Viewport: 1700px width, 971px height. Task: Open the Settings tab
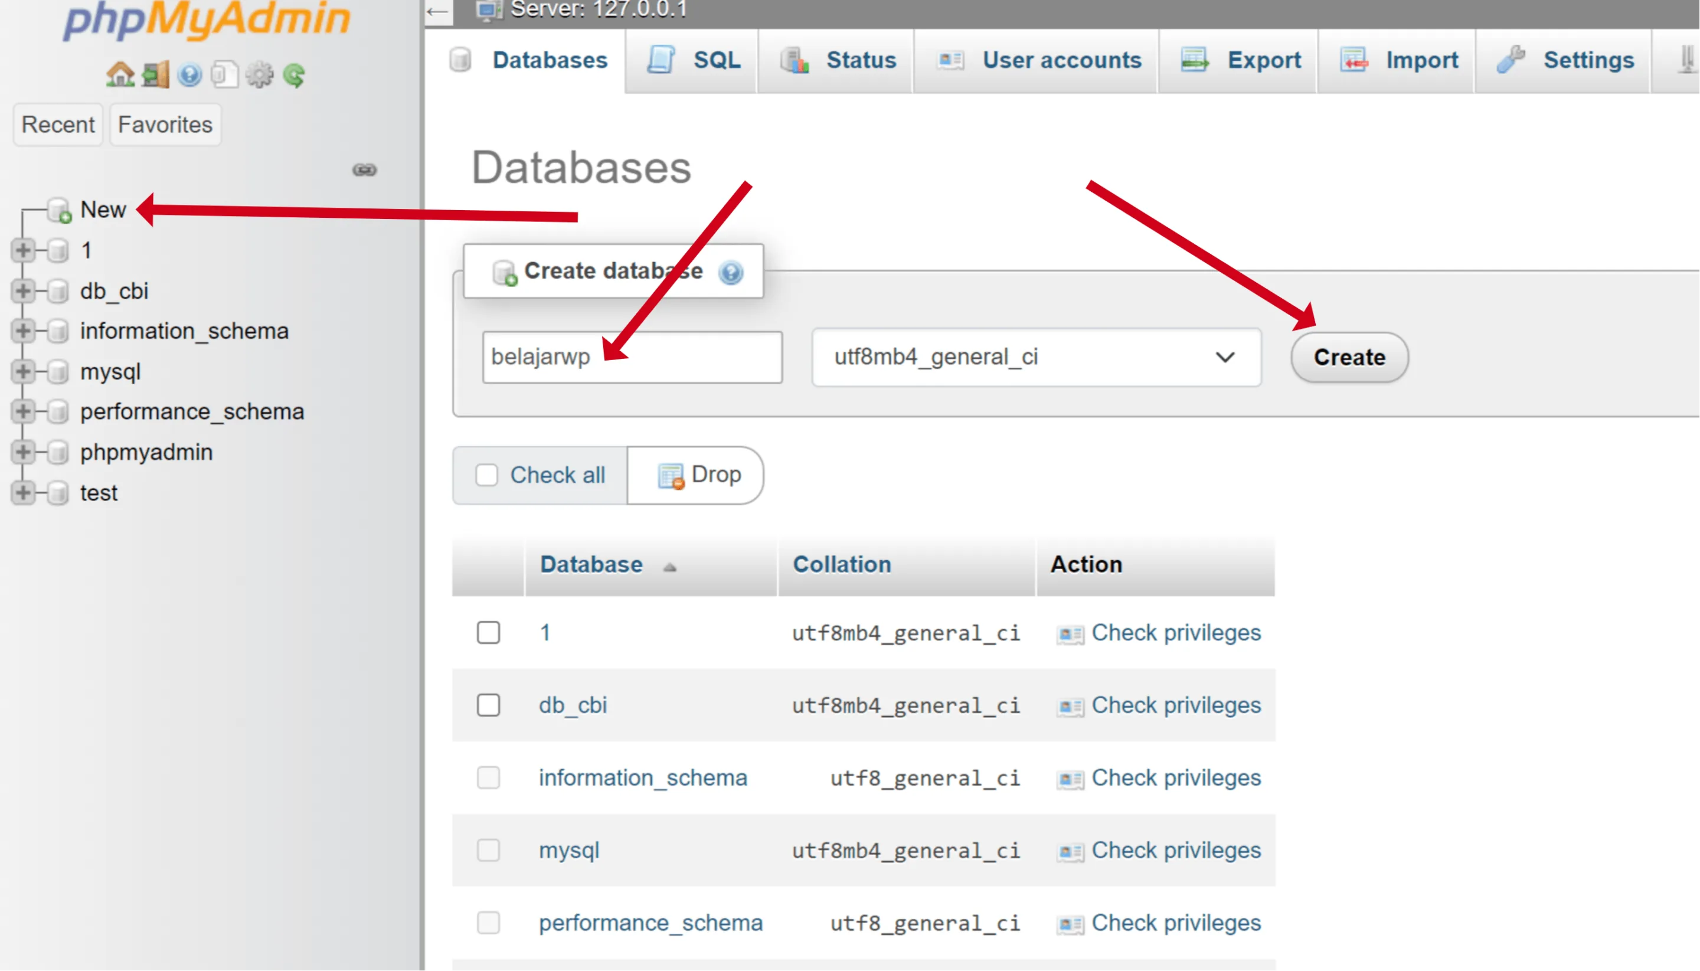coord(1563,61)
